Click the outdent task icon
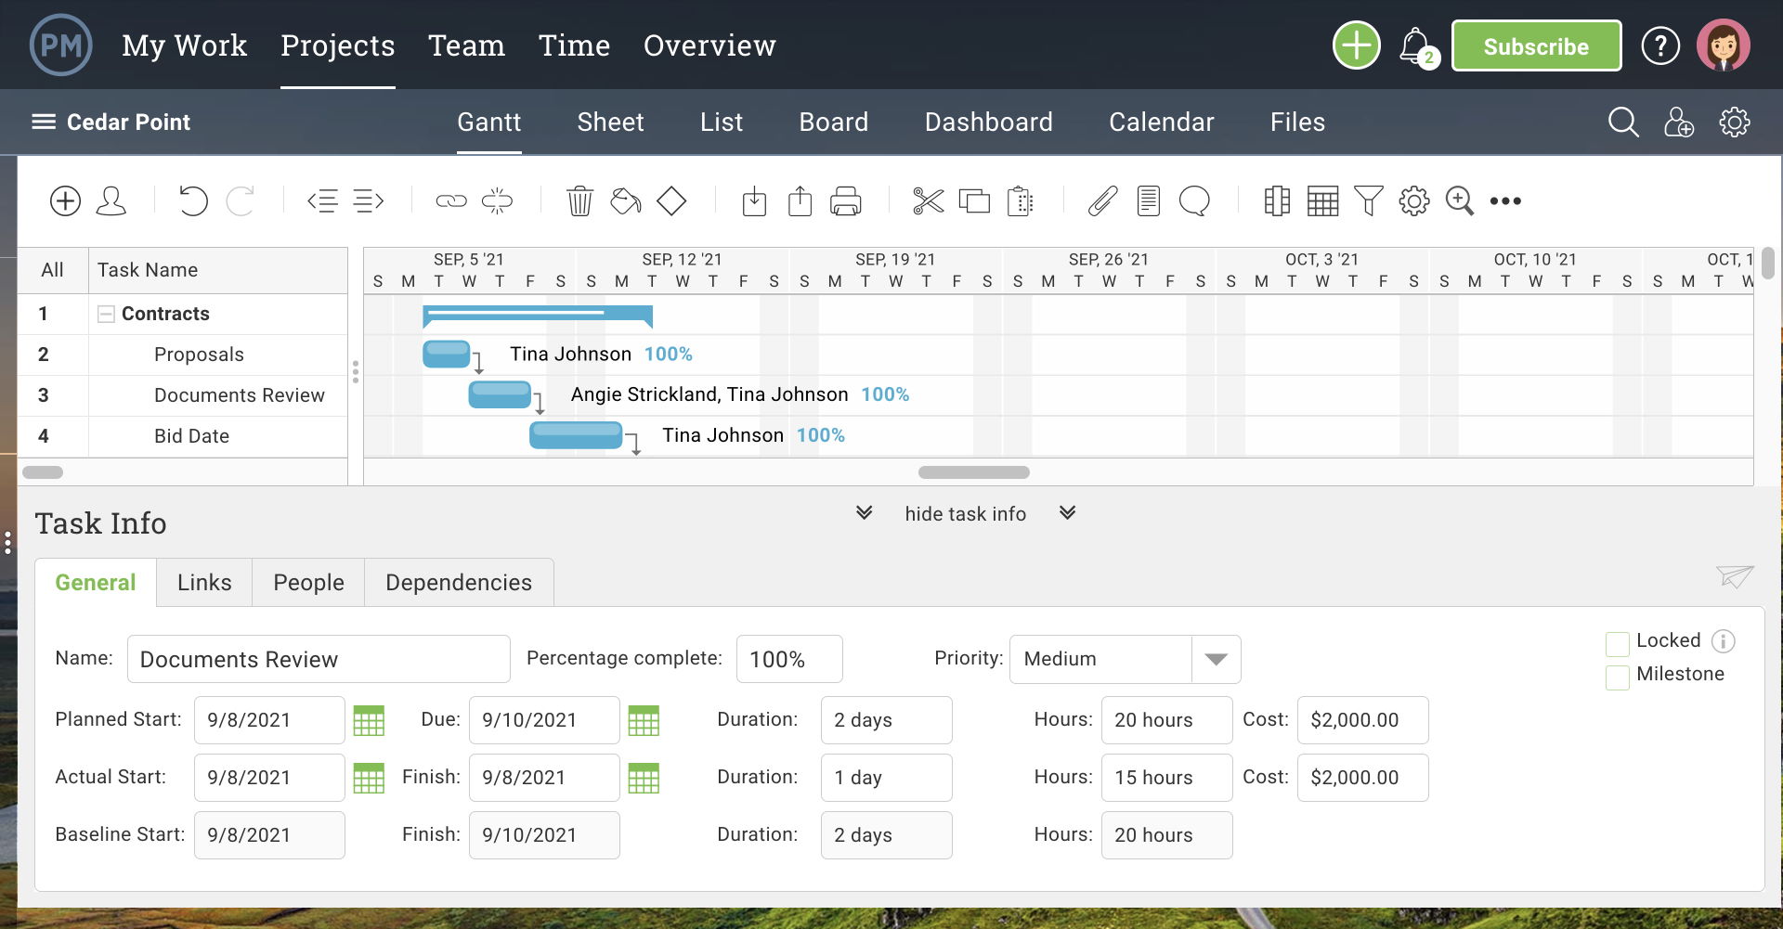This screenshot has width=1783, height=929. [322, 201]
